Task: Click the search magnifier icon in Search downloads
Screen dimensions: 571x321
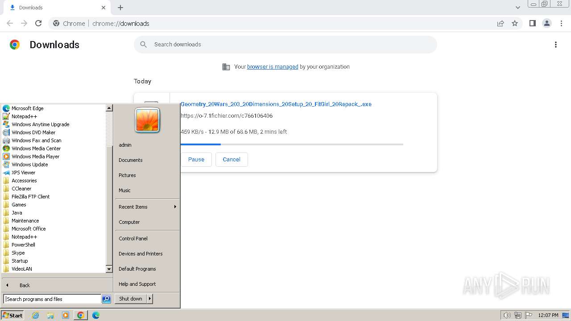Action: [x=144, y=44]
